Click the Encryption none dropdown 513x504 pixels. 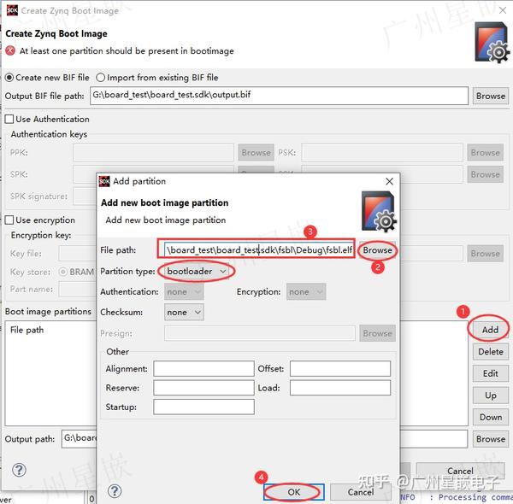[306, 292]
